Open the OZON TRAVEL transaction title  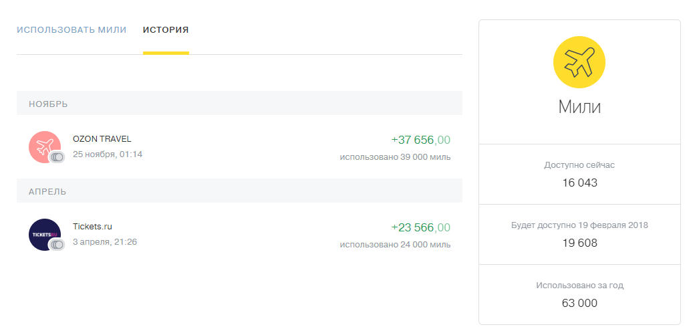tap(102, 139)
